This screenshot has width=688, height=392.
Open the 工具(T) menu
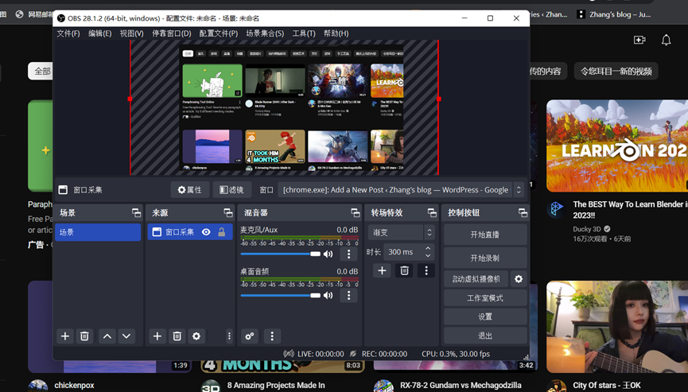pos(304,33)
